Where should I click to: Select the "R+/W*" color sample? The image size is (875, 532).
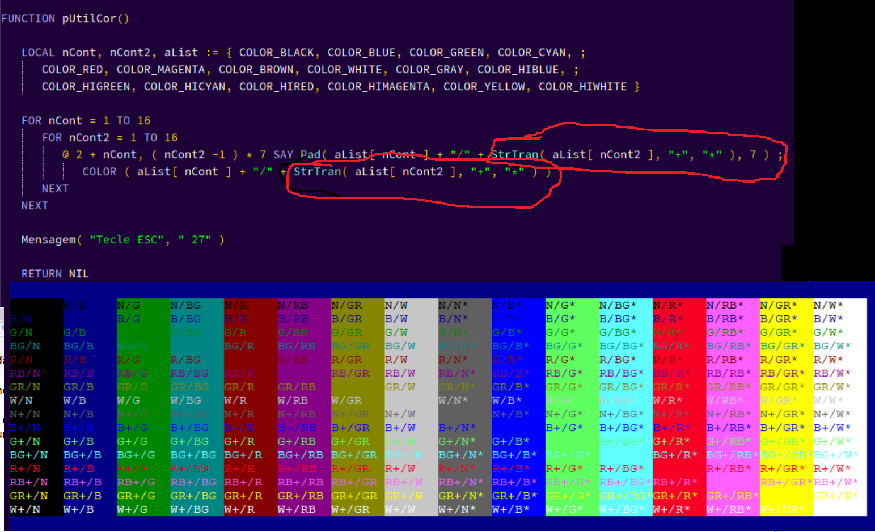[832, 468]
